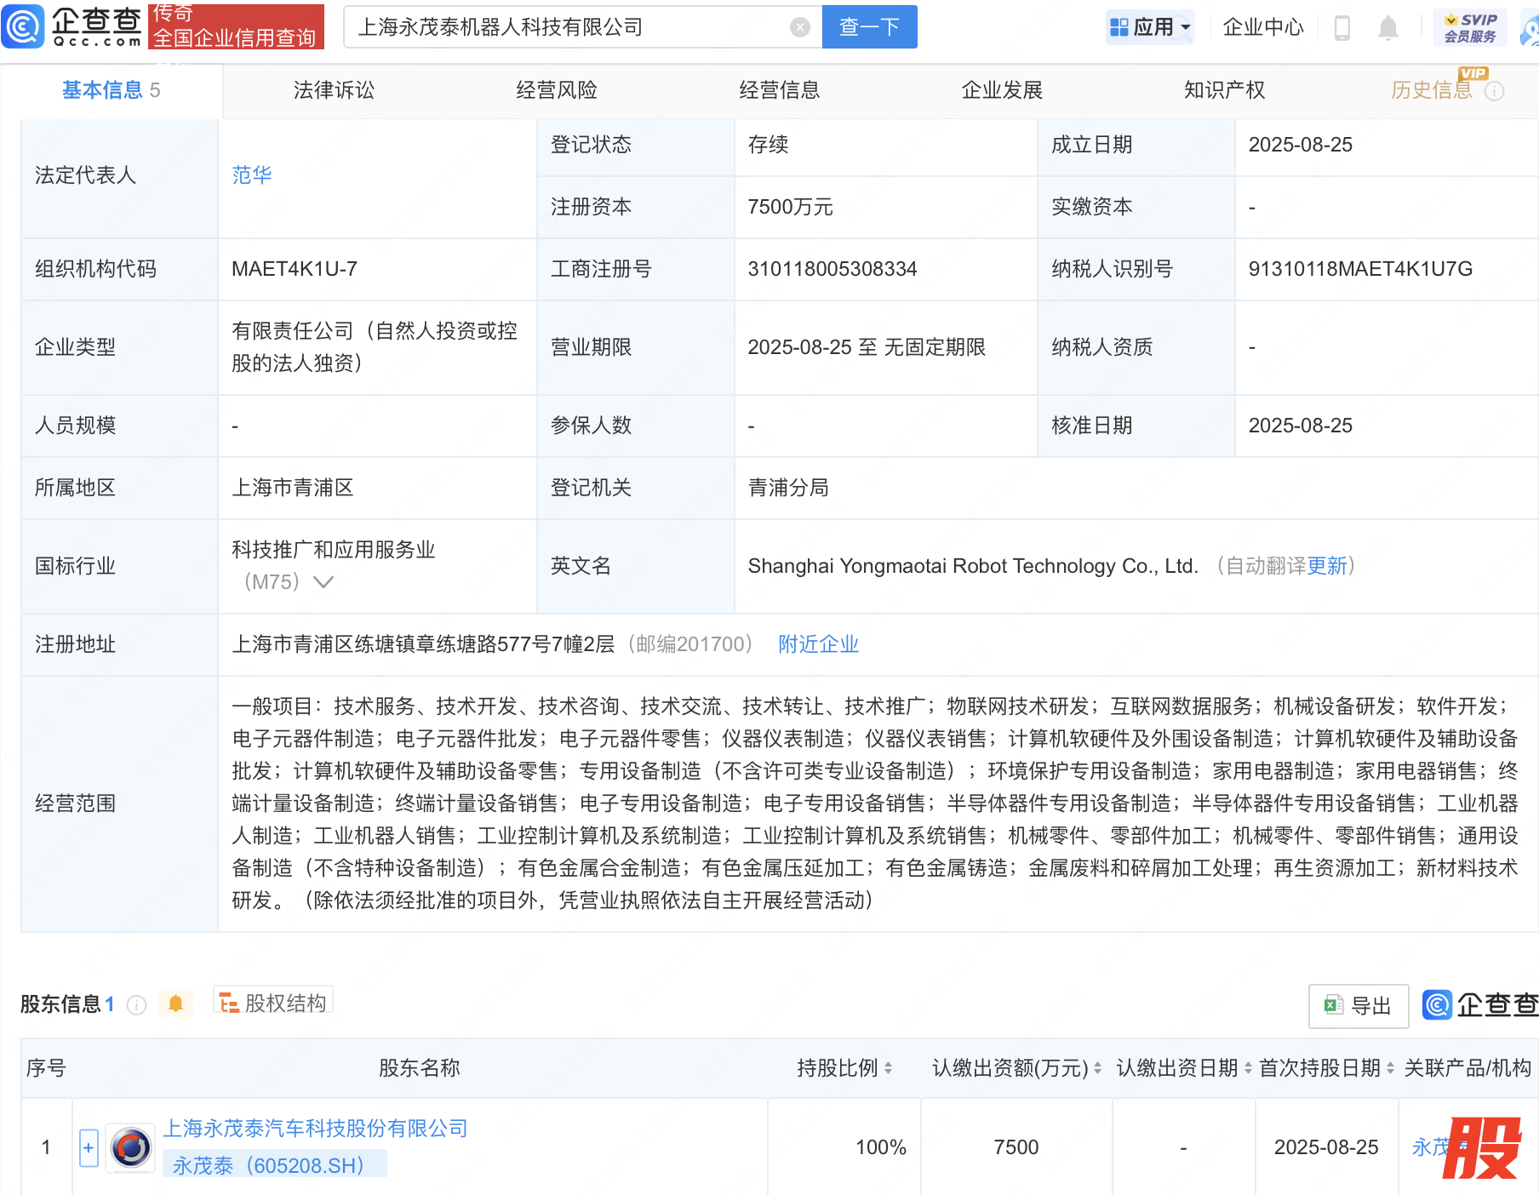1539x1195 pixels.
Task: Export shareholder table with 导出
Action: click(1359, 1006)
